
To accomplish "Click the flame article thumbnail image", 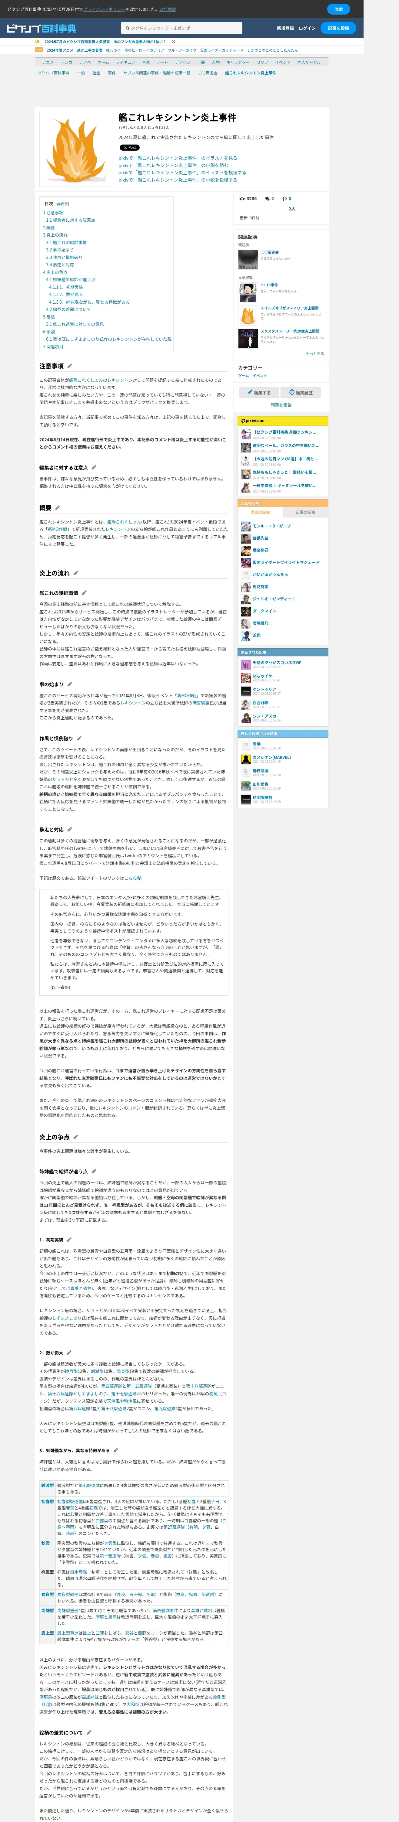I will click(x=76, y=148).
